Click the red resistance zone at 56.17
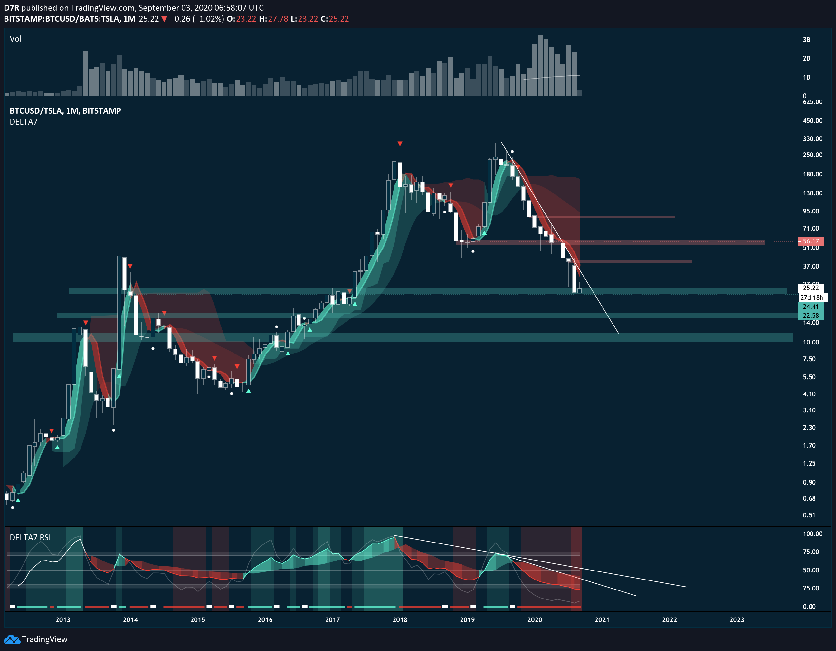The image size is (836, 651). click(x=611, y=242)
